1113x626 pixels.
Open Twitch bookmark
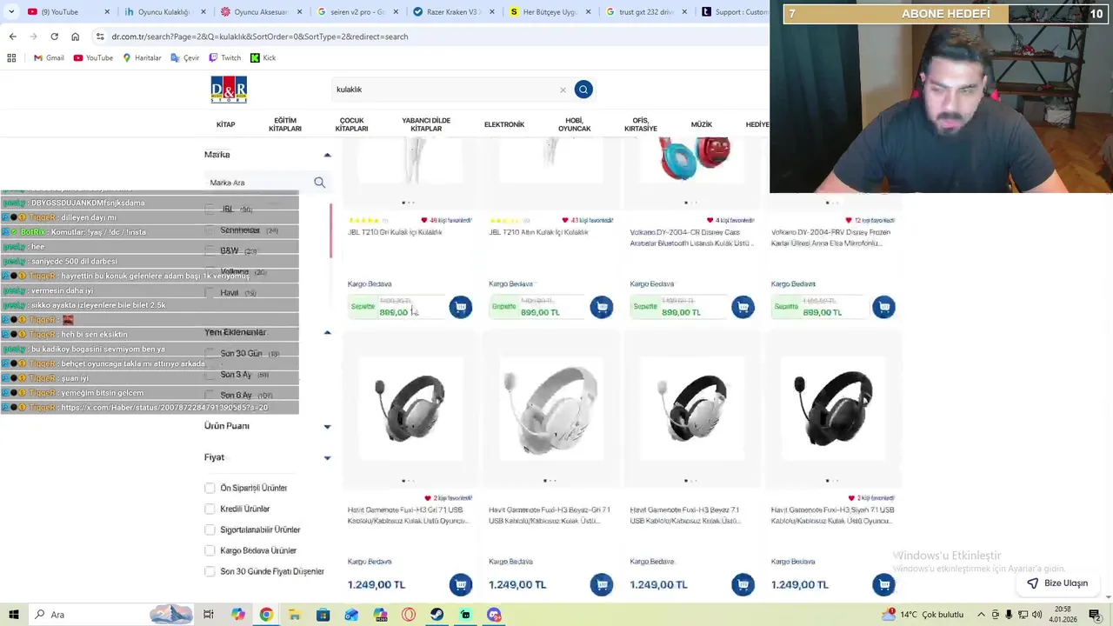[x=224, y=57]
